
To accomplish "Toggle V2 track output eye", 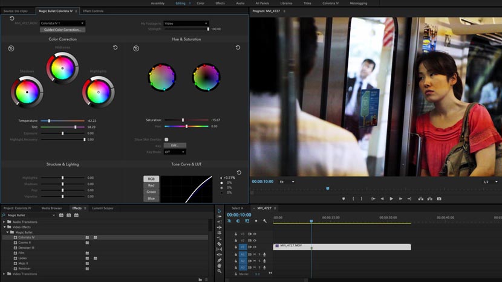I will tap(255, 240).
